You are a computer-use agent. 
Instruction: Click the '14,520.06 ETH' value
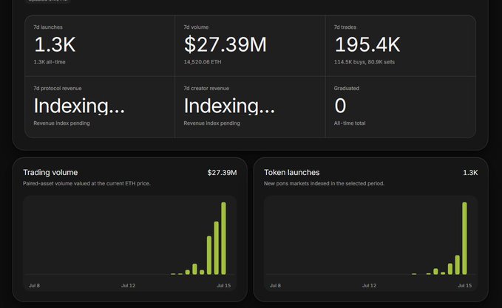coord(203,62)
